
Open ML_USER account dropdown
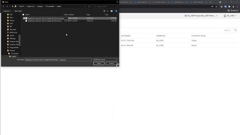pyautogui.click(x=230, y=16)
